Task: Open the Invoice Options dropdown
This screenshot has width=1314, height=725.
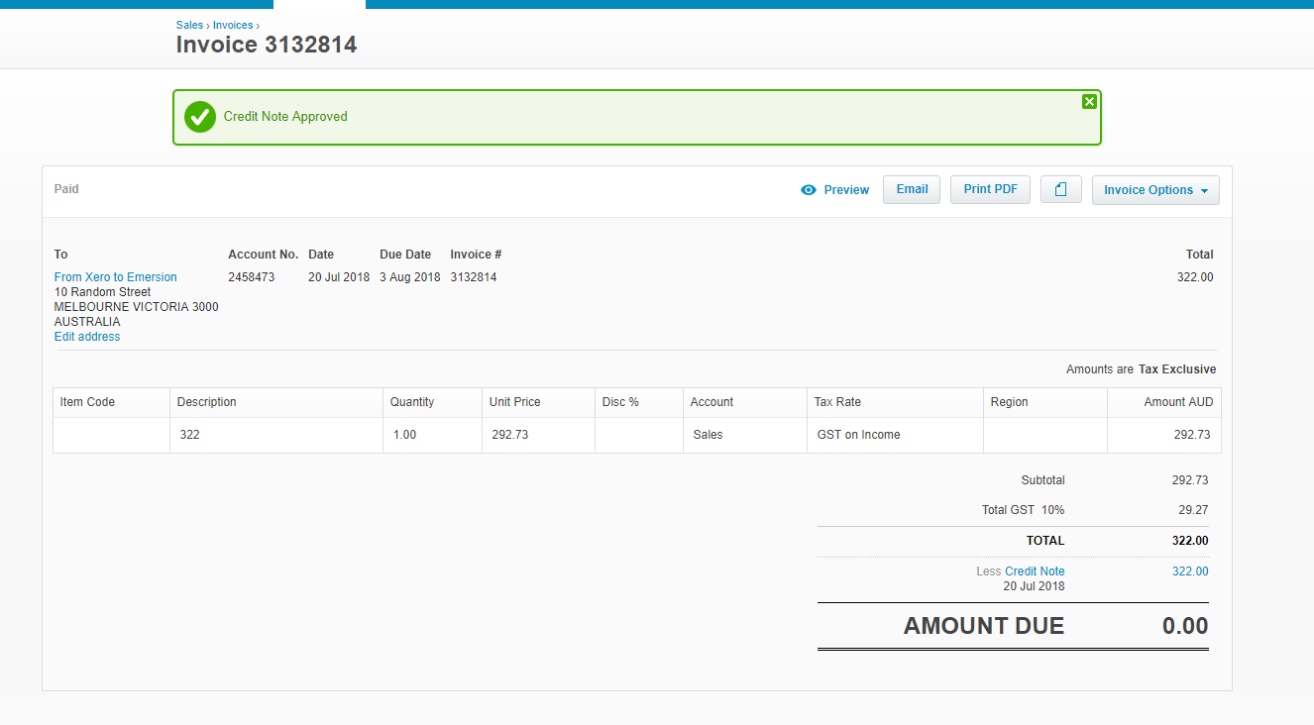Action: (1154, 190)
